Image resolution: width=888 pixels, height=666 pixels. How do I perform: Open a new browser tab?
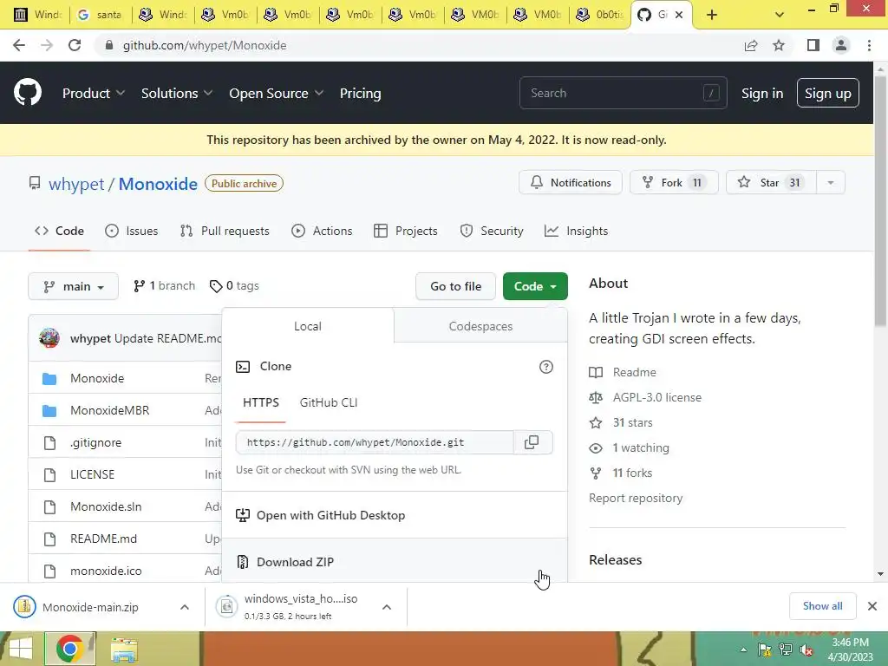(712, 15)
